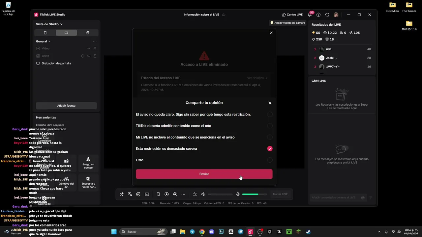This screenshot has width=422, height=237.
Task: Open the three-dot more options in bottom toolbar
Action: point(183,194)
